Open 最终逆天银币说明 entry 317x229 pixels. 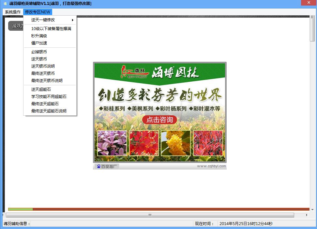click(50, 81)
